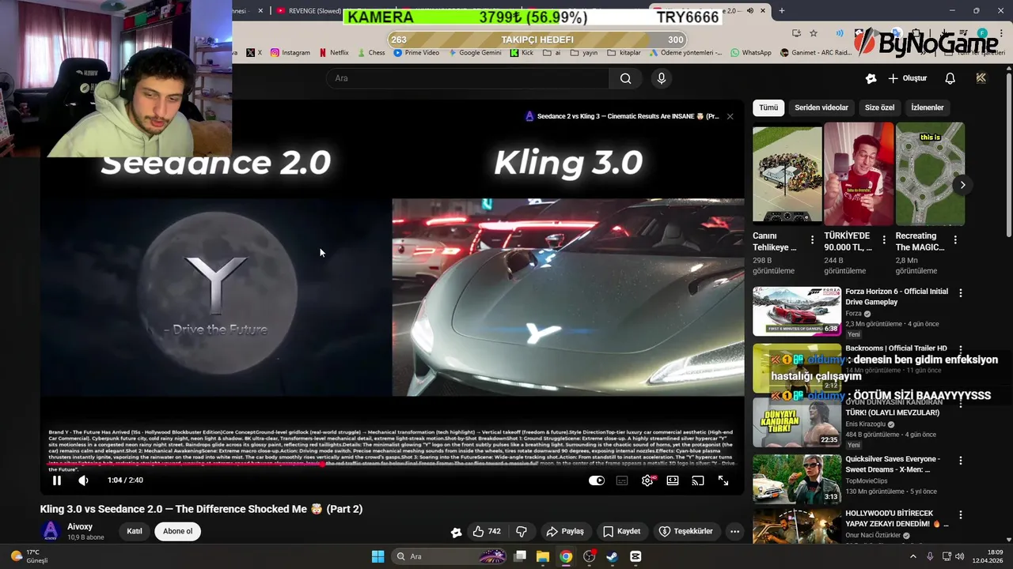Image resolution: width=1013 pixels, height=569 pixels.
Task: Click taskbar Ara search box
Action: point(449,556)
